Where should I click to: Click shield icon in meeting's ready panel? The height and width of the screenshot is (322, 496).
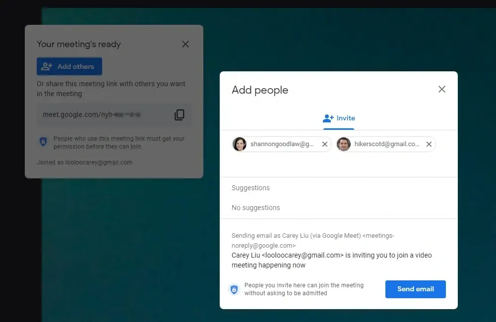[43, 142]
